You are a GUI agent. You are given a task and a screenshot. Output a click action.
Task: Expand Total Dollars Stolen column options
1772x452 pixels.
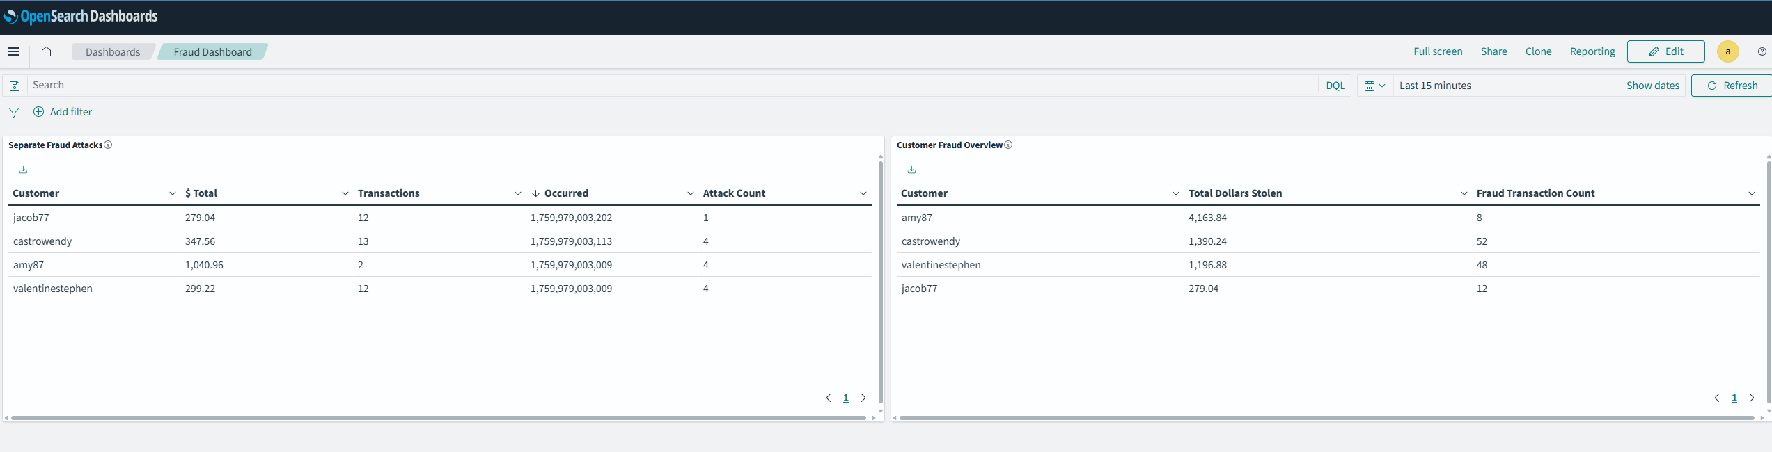(x=1464, y=193)
